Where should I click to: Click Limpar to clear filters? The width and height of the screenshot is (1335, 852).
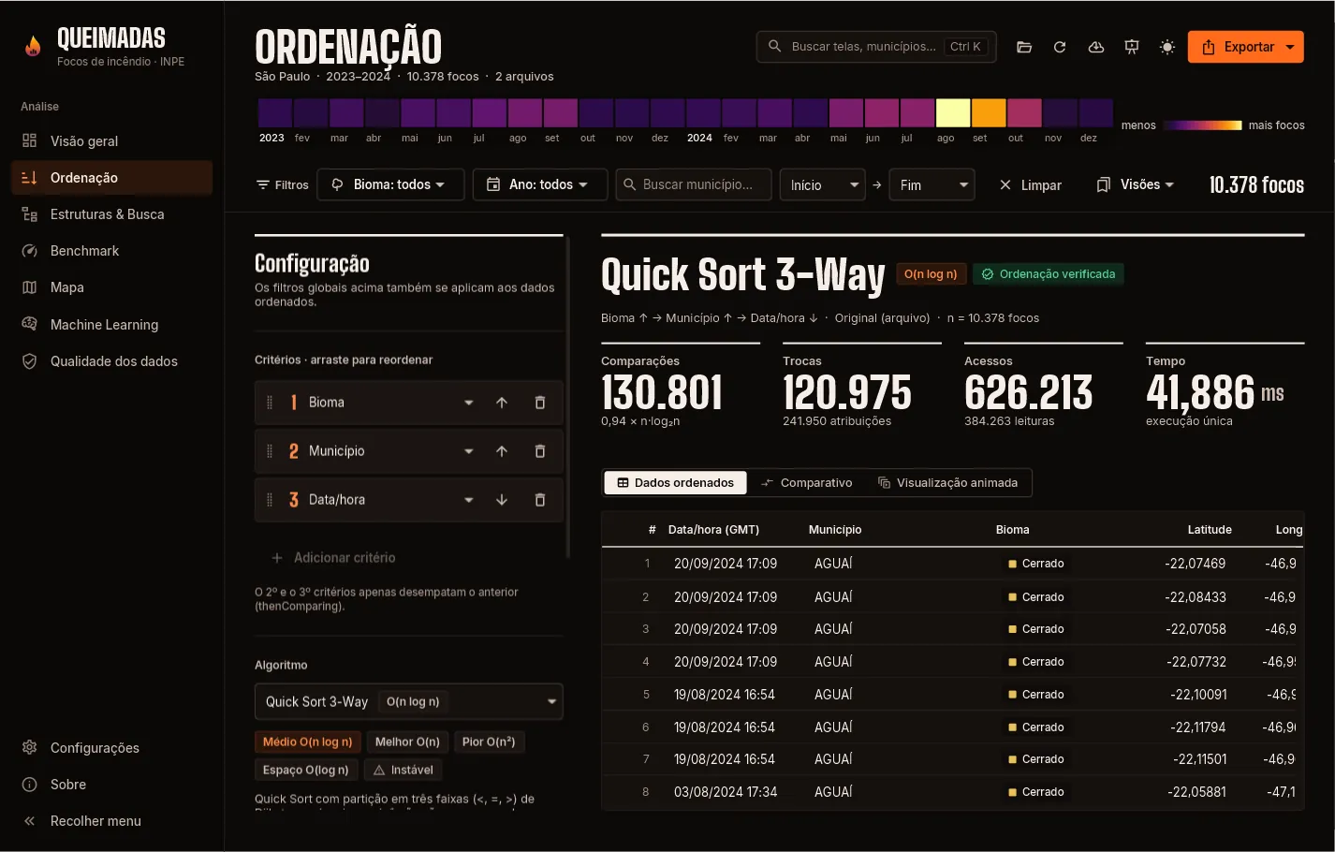tap(1030, 185)
